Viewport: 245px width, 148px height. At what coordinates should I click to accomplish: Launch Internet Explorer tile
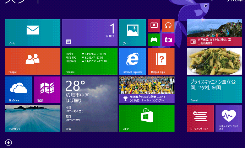click(132, 61)
